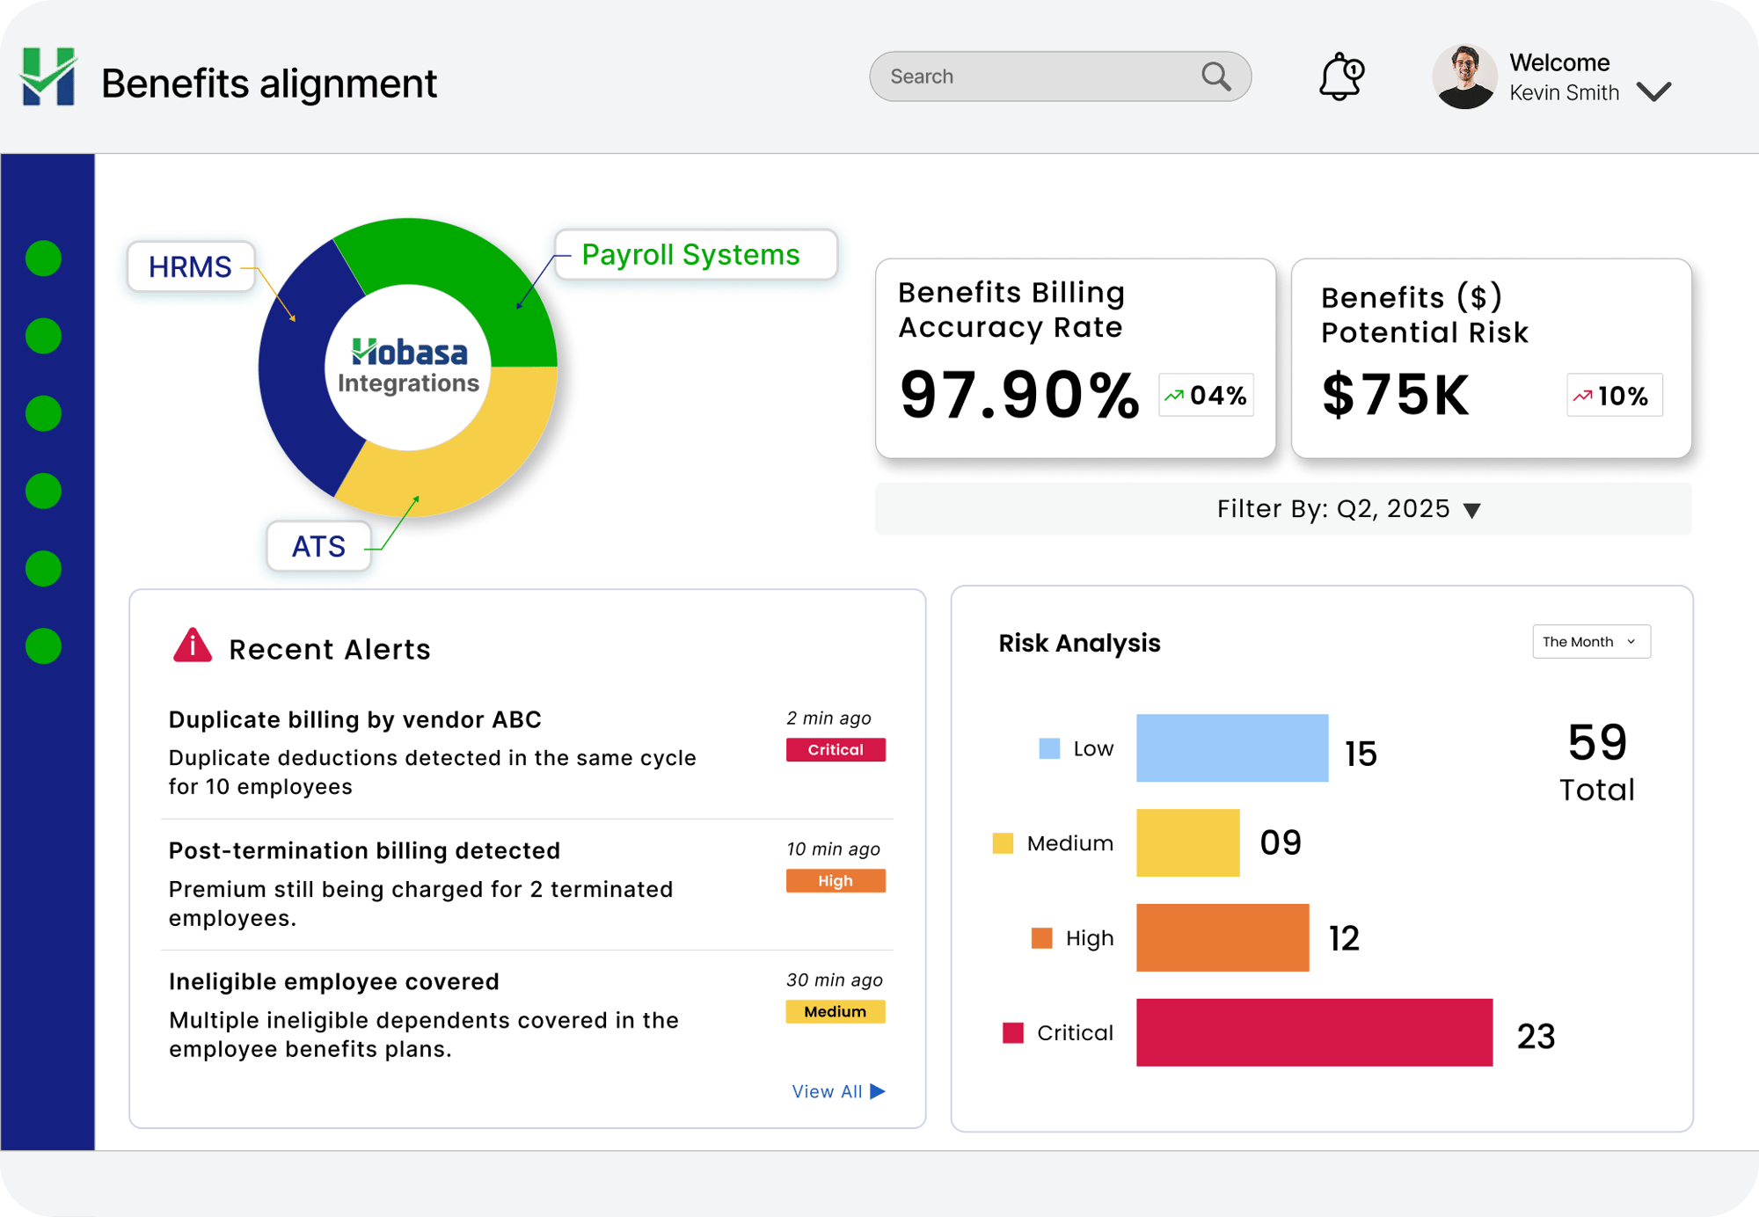Click the notification bell icon
The image size is (1759, 1217).
pyautogui.click(x=1339, y=77)
